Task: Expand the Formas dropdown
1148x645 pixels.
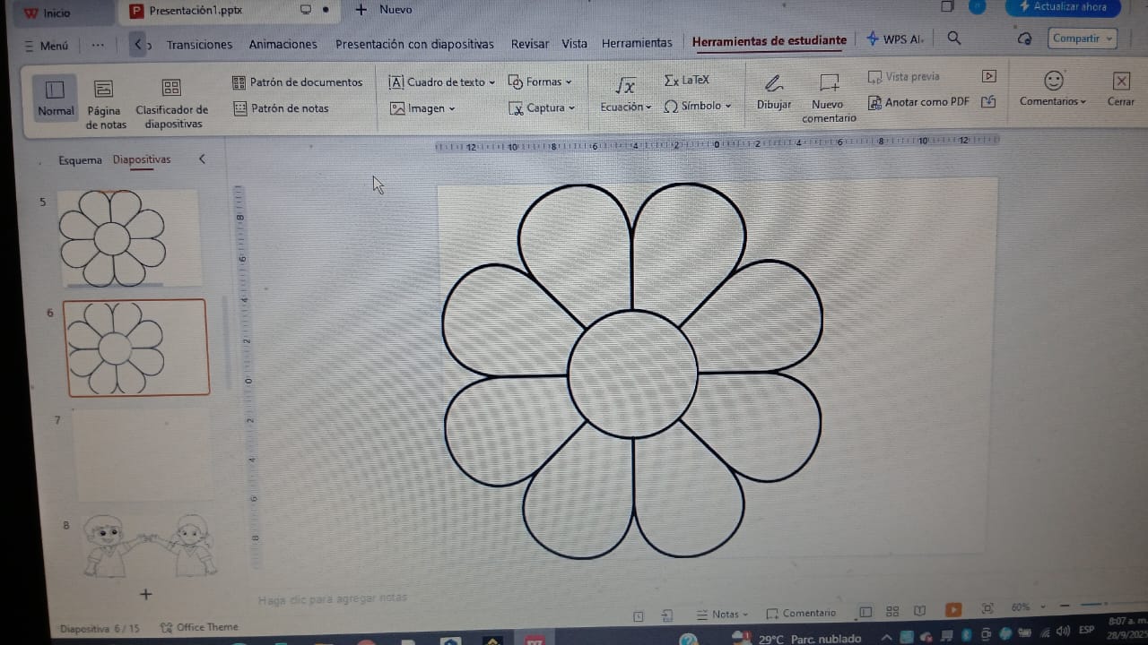Action: (x=541, y=82)
